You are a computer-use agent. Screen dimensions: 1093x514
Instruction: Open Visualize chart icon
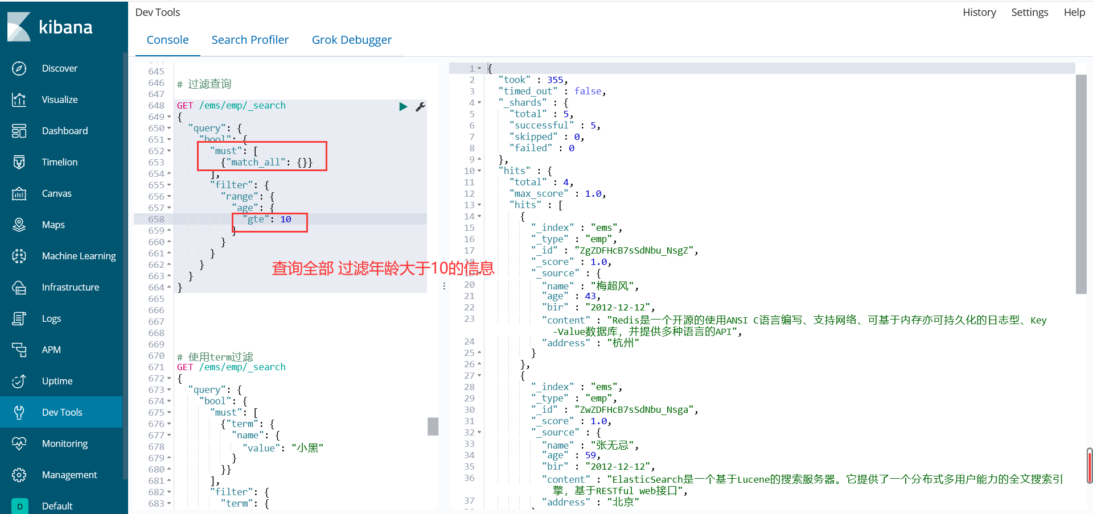click(19, 100)
